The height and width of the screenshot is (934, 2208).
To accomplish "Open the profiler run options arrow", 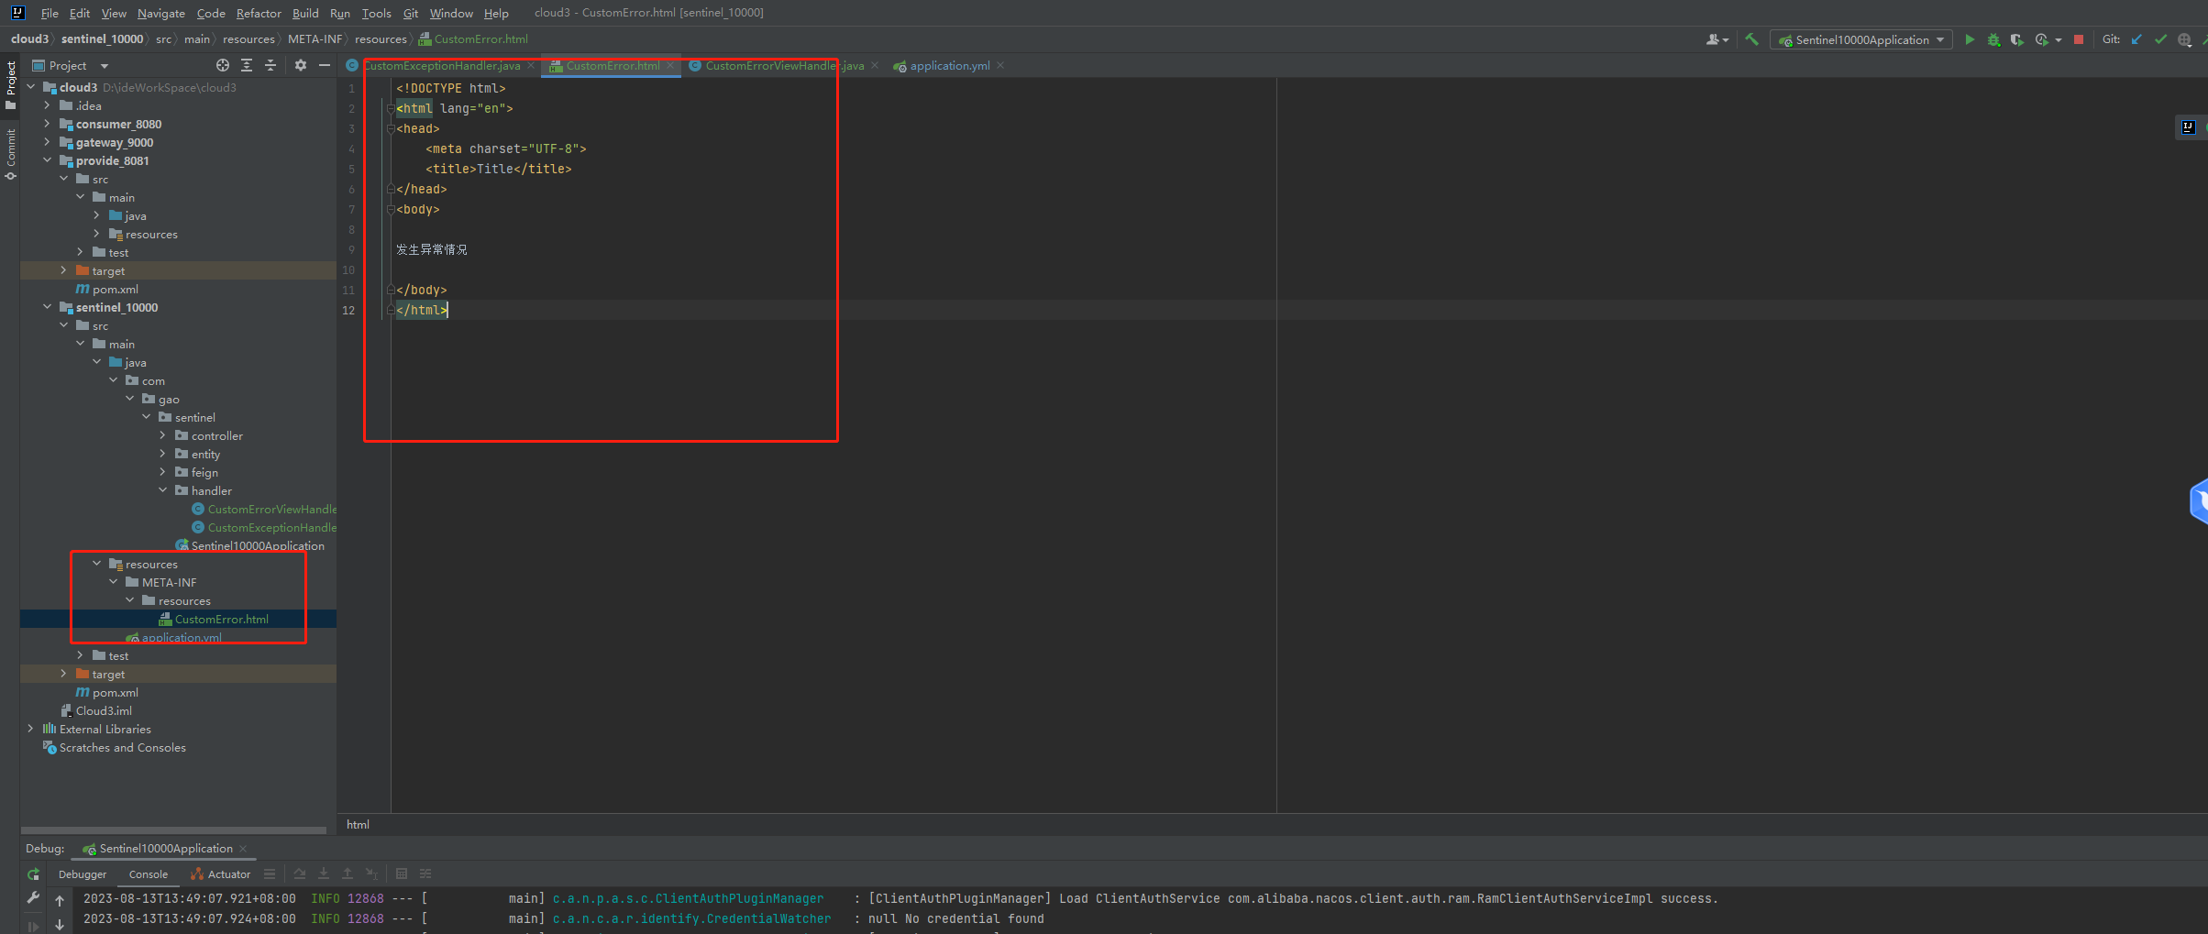I will 2059,39.
